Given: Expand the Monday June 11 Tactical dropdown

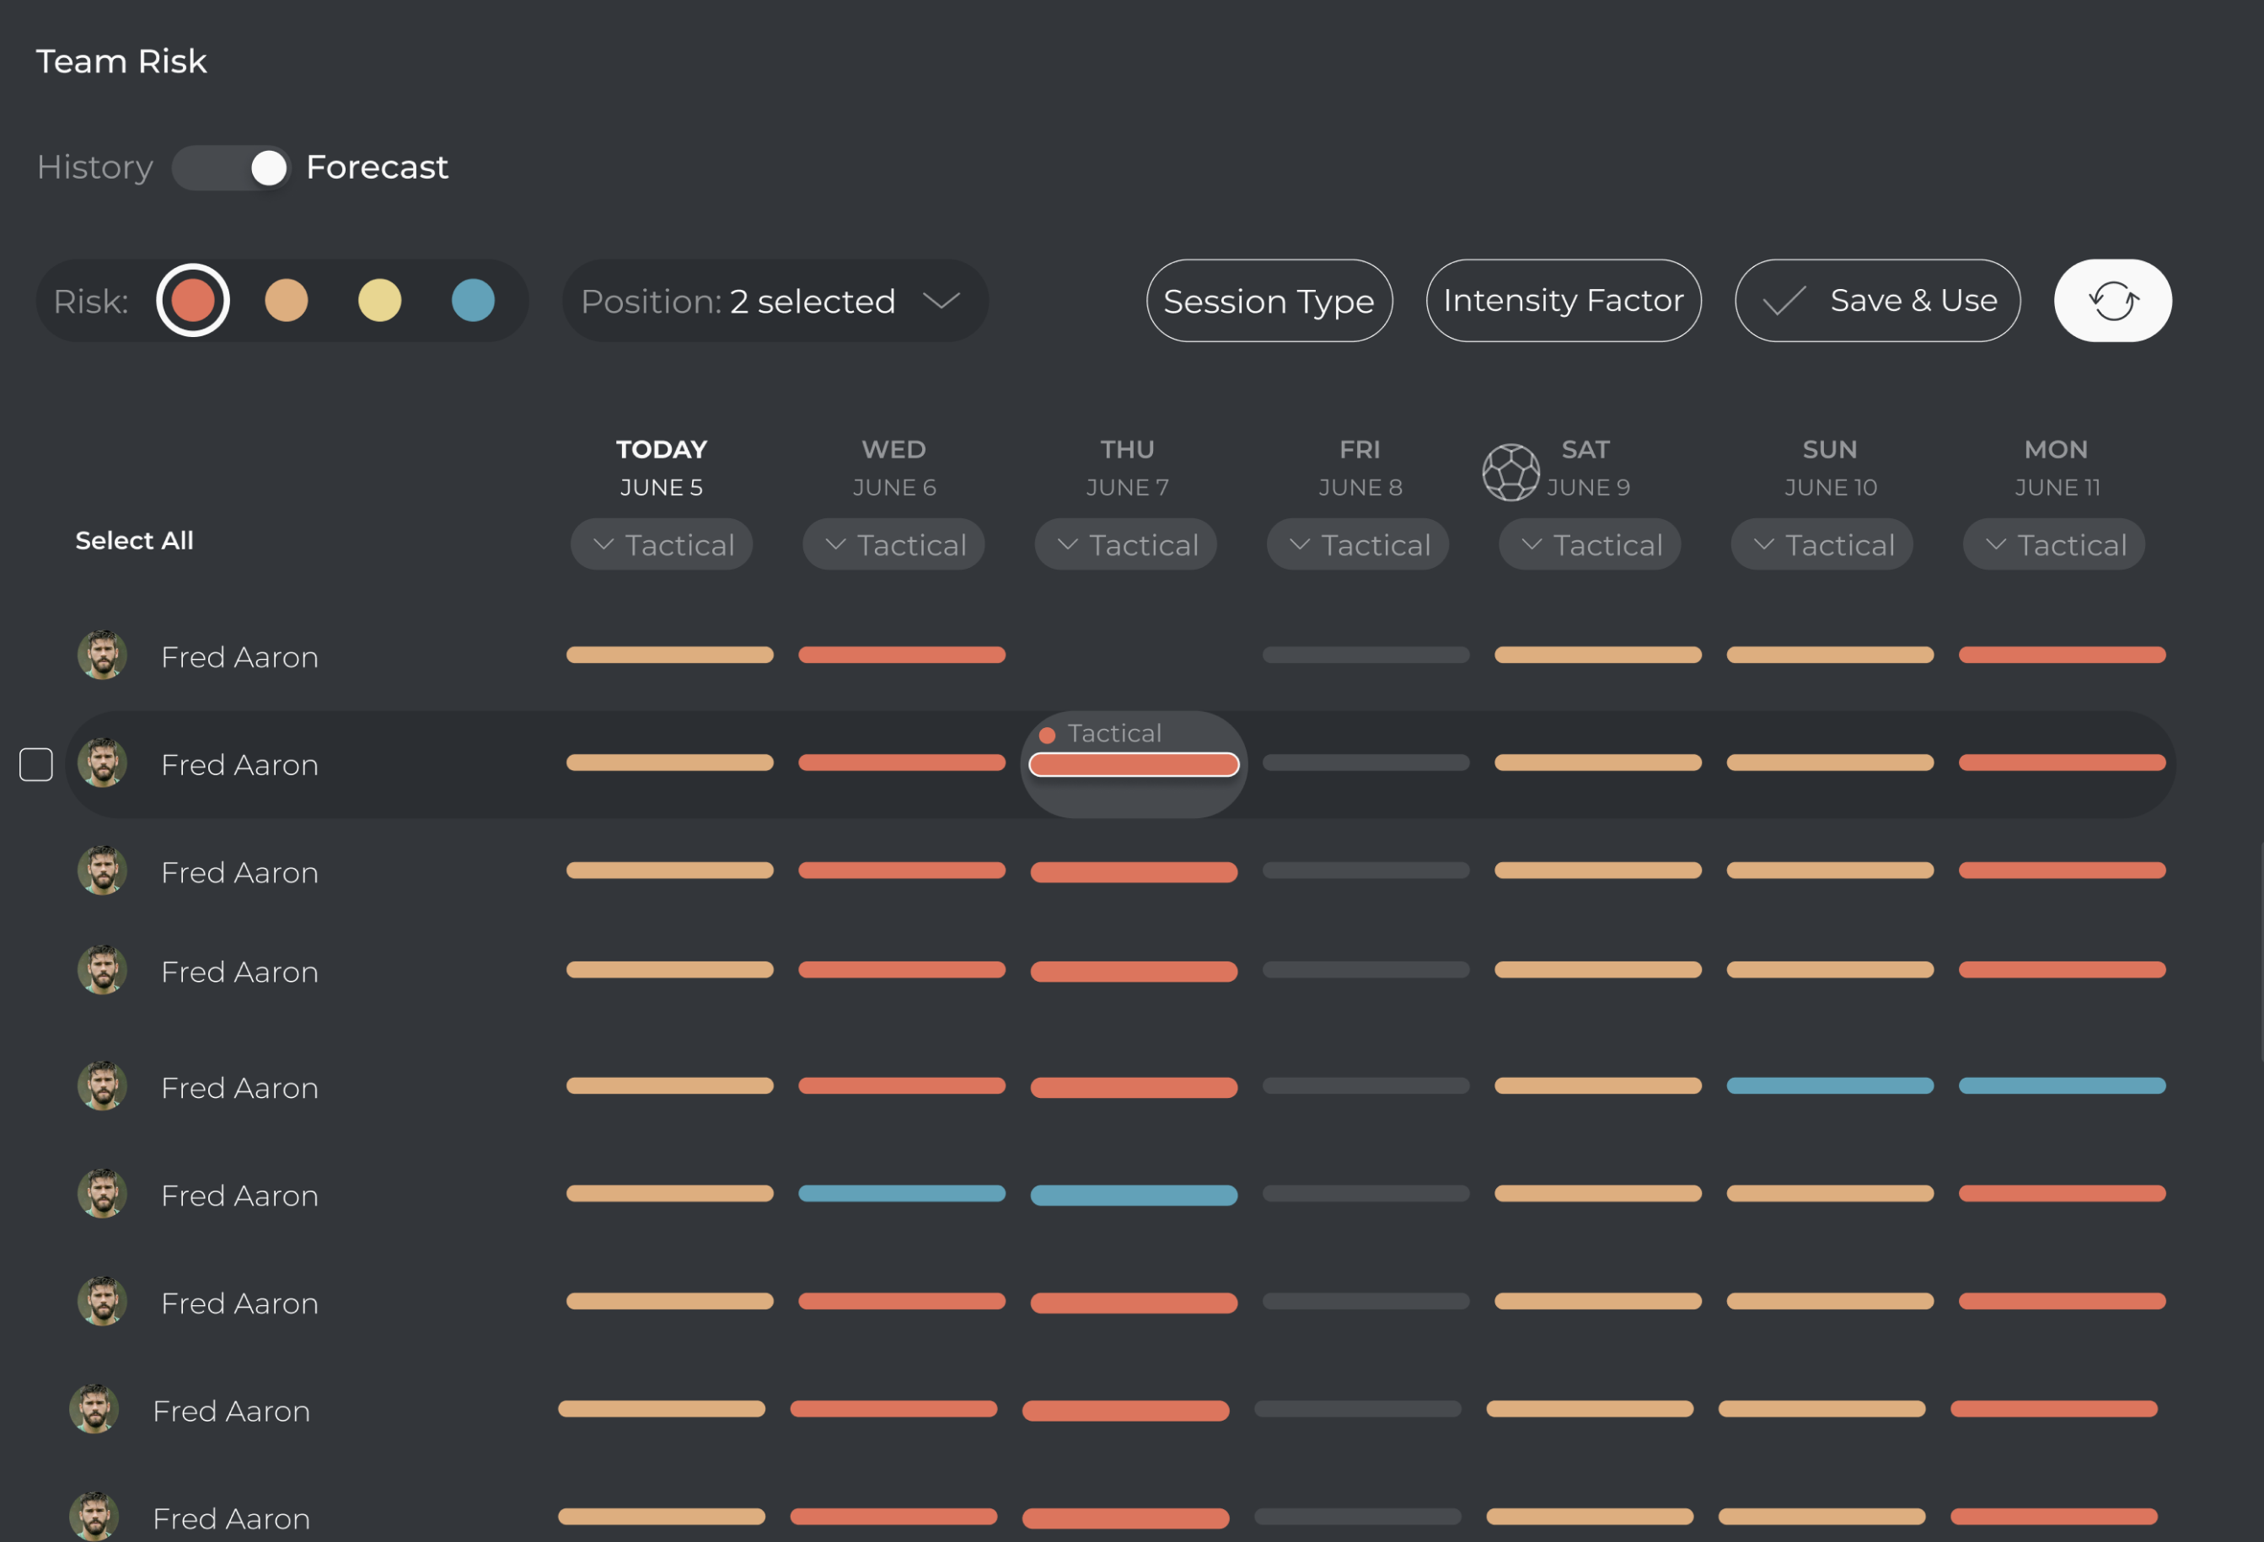Looking at the screenshot, I should pos(2053,544).
